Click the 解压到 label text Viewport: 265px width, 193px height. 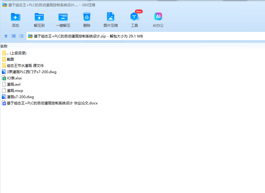(39, 26)
